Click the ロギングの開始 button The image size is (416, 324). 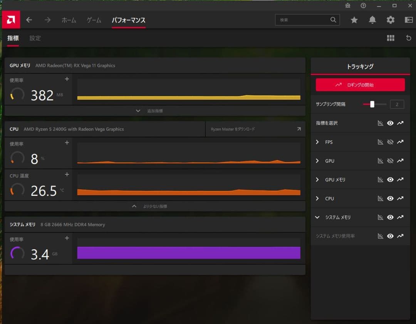point(360,85)
